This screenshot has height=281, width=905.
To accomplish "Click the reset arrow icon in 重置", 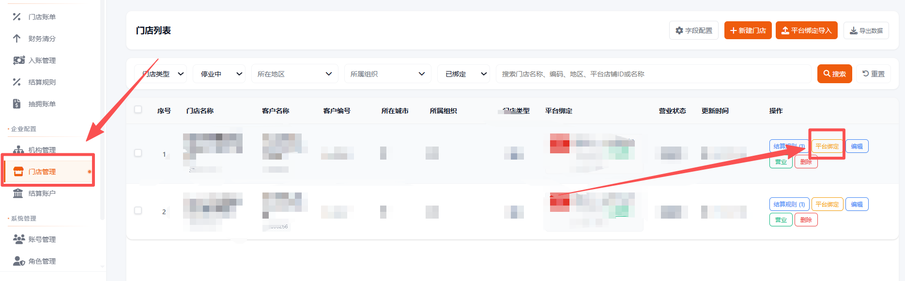I will point(866,74).
